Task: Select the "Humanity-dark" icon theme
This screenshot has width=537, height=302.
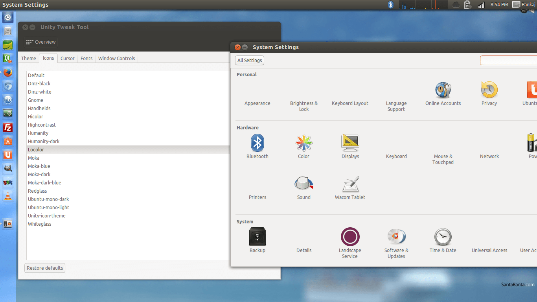Action: [x=128, y=141]
